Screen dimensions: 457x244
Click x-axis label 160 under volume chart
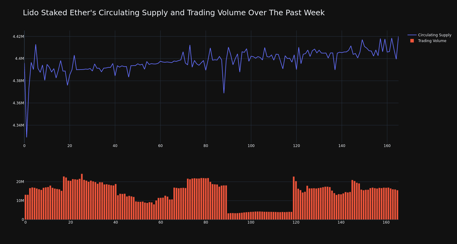[x=386, y=222]
